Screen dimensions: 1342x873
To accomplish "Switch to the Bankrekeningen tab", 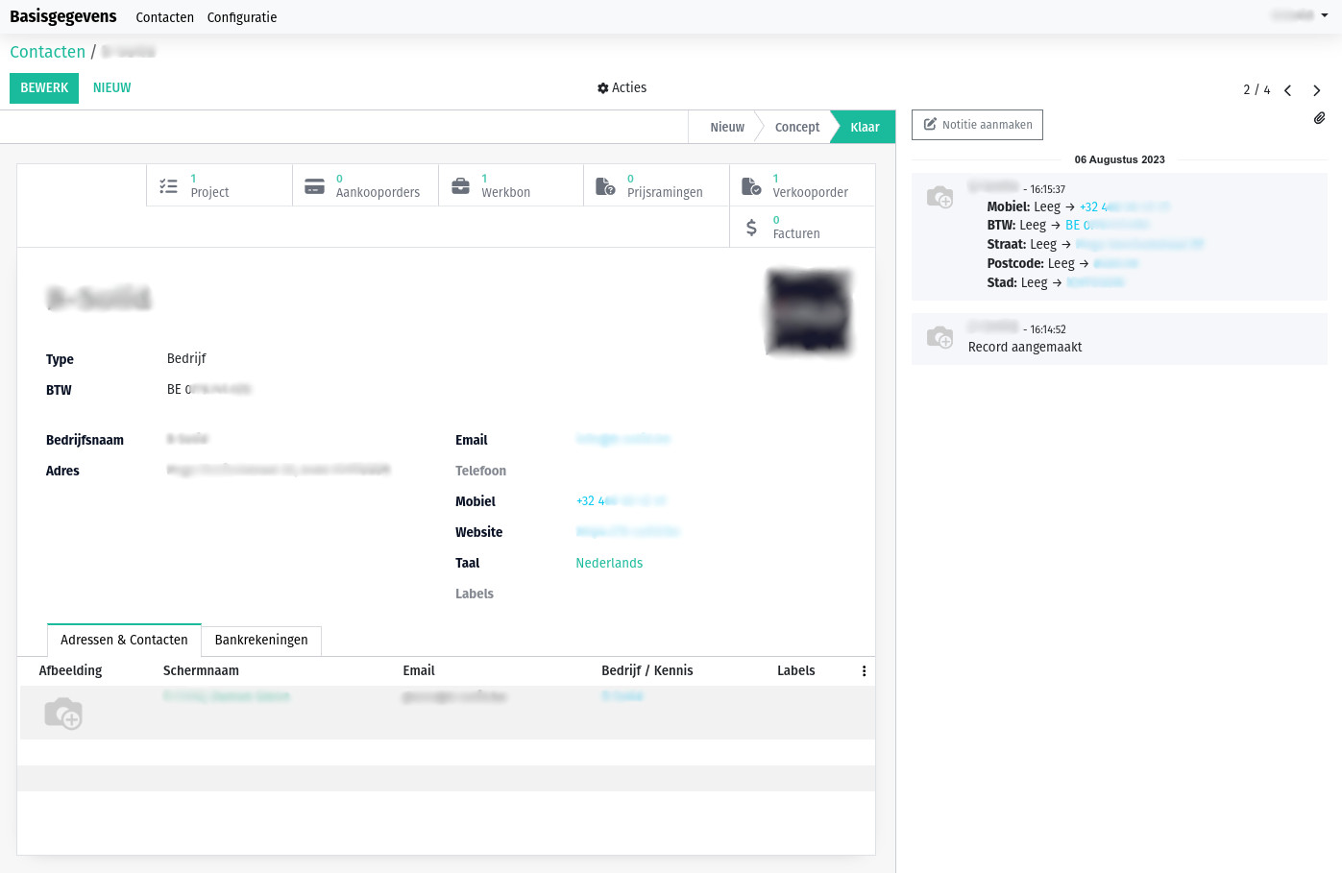I will 260,641.
